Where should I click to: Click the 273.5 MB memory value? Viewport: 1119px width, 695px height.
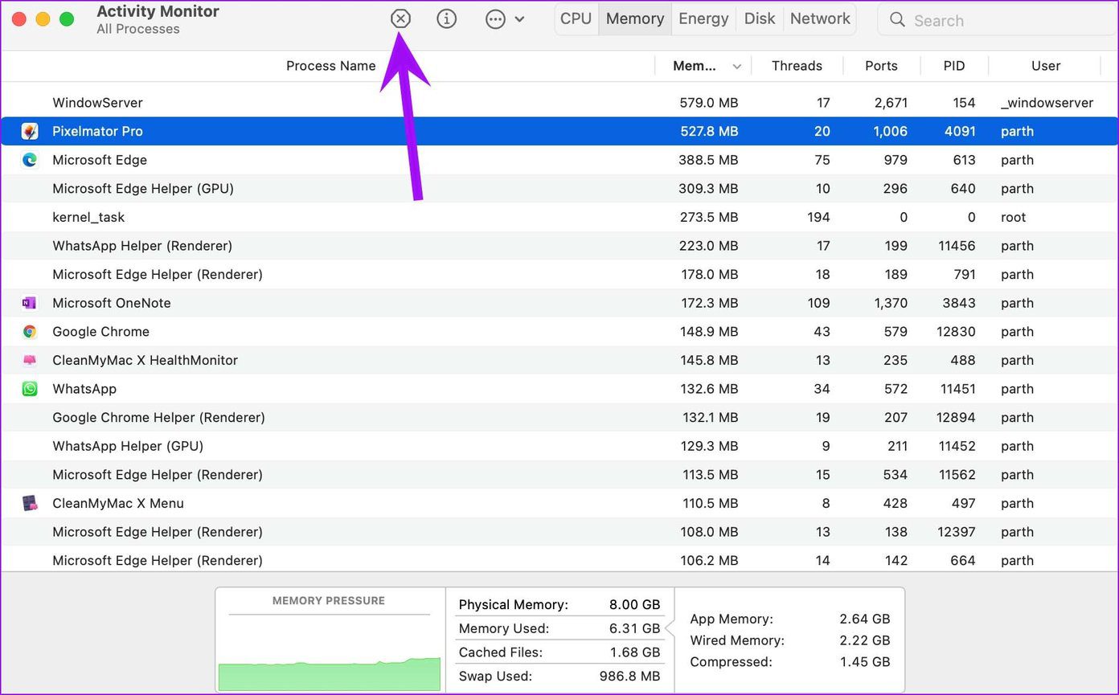pyautogui.click(x=708, y=217)
